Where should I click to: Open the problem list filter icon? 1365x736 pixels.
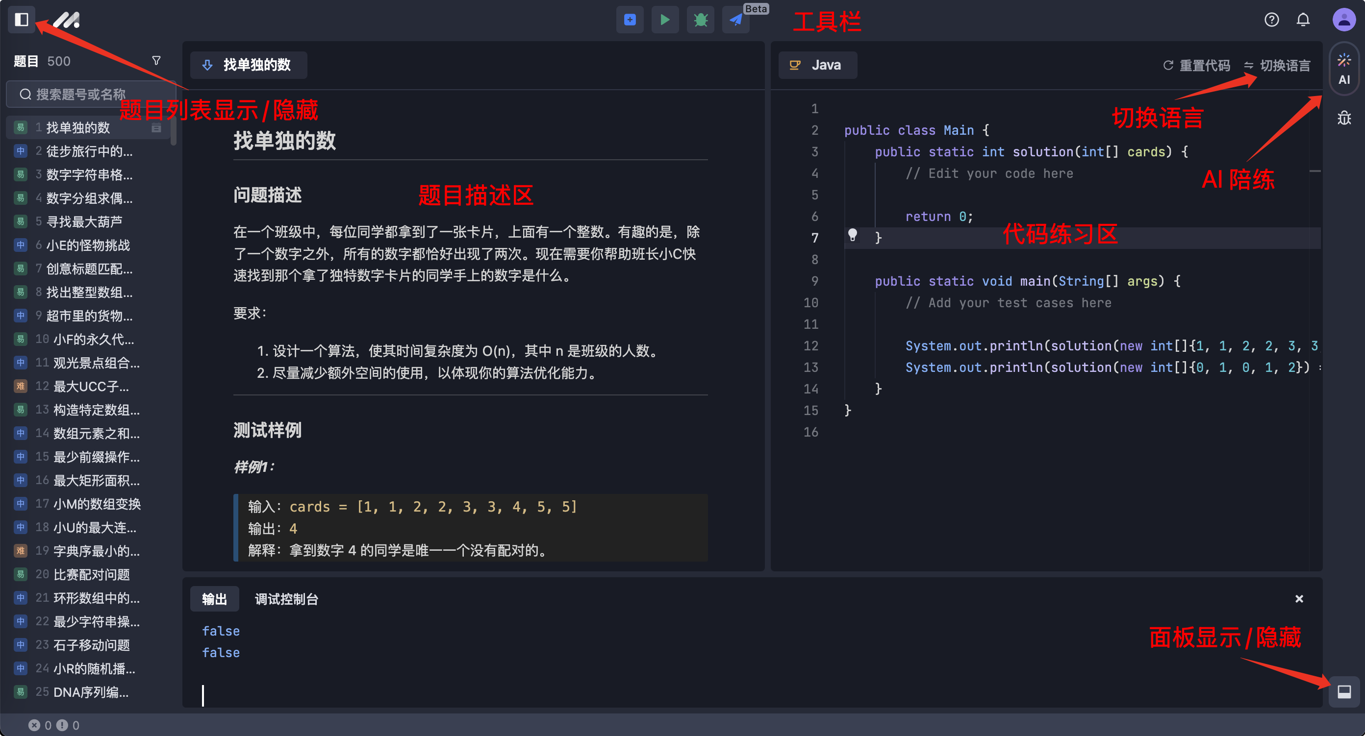coord(156,60)
